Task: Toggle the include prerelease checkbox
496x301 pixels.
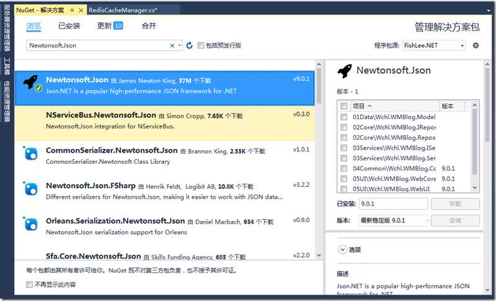Action: point(200,45)
